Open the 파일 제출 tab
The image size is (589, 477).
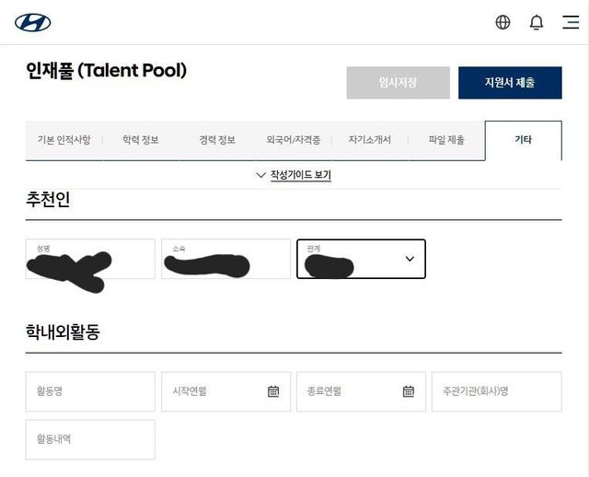point(446,140)
